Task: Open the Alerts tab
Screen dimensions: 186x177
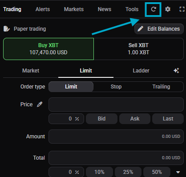Action: (x=43, y=9)
